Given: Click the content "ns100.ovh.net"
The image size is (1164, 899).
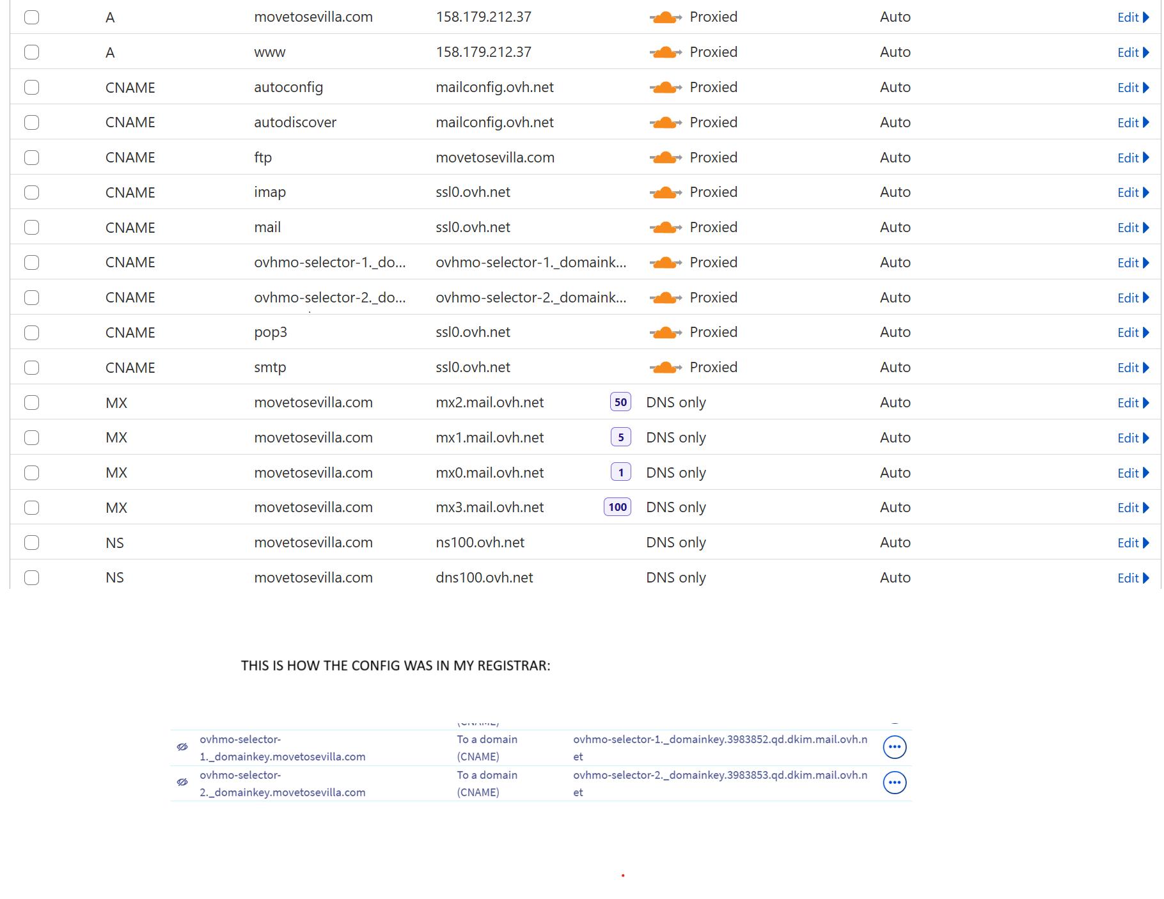Looking at the screenshot, I should pyautogui.click(x=480, y=543).
